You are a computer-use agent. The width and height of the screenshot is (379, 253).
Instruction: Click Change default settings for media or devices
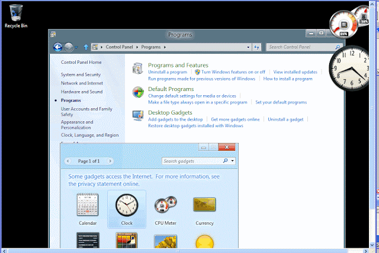tap(192, 96)
